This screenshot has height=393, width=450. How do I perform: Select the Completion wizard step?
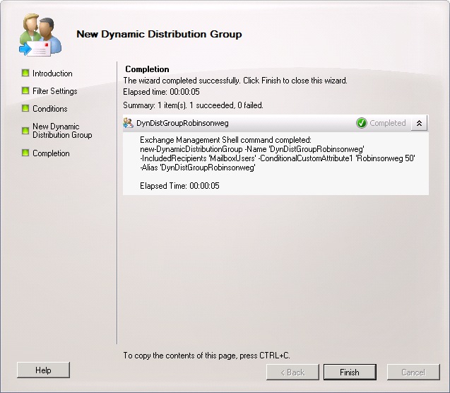[x=51, y=153]
